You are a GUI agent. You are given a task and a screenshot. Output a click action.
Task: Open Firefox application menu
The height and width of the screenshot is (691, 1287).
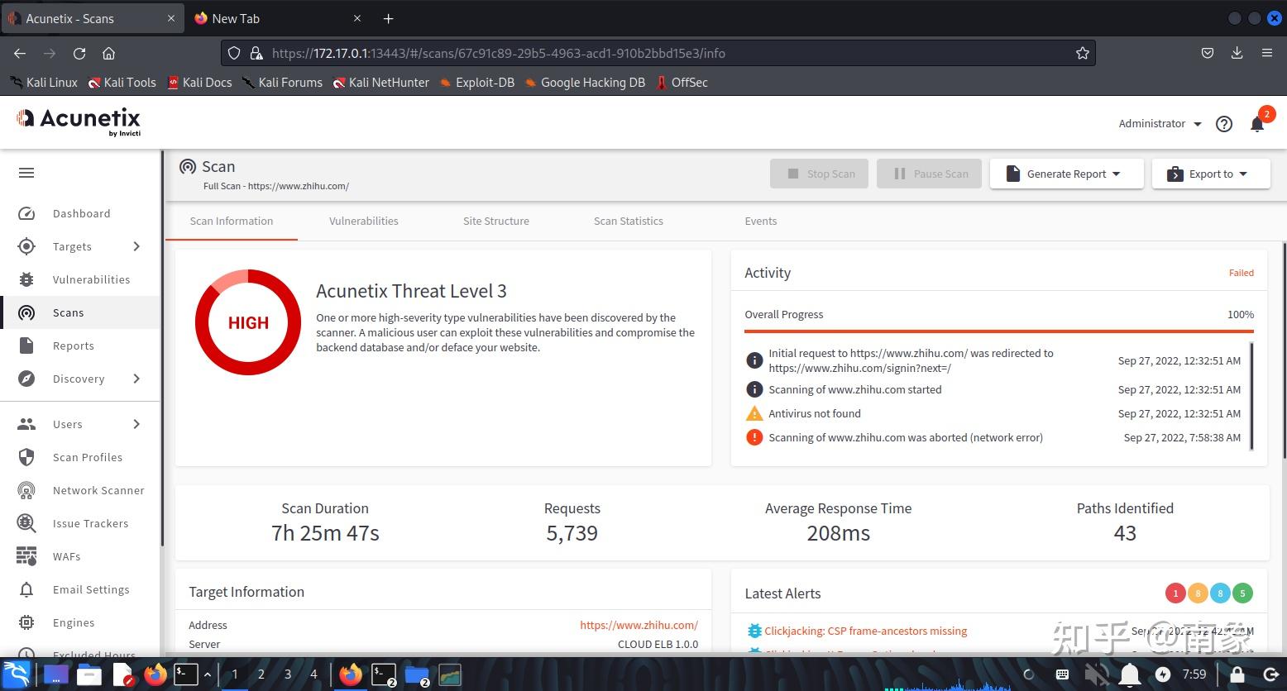pos(1266,53)
